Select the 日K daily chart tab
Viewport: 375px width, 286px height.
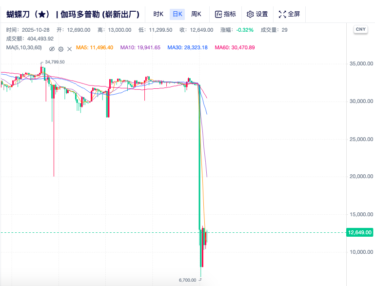click(177, 14)
